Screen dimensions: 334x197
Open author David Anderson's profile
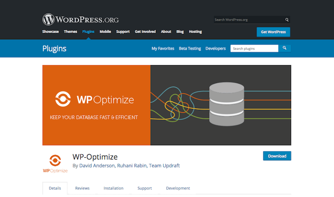pyautogui.click(x=97, y=165)
